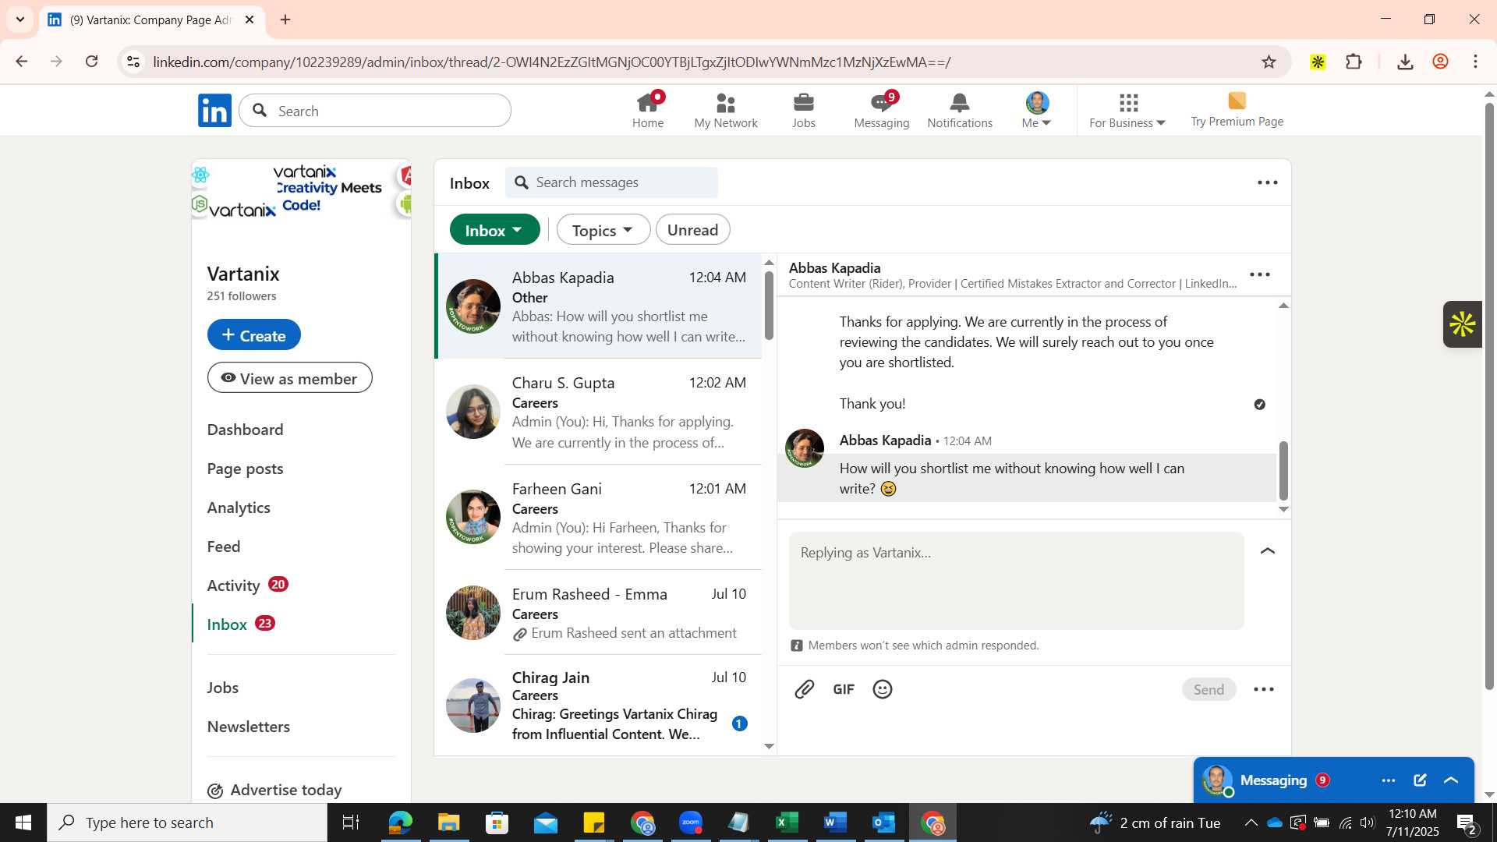Open Newsletters section
Screen dimensions: 1497x842
coord(248,727)
